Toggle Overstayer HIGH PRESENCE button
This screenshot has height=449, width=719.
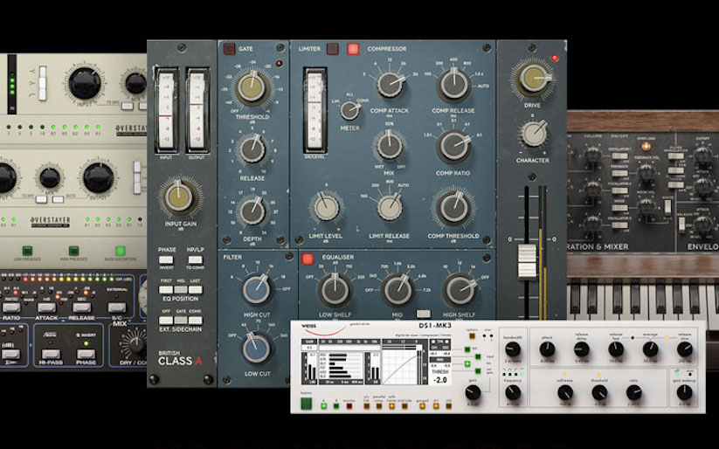tap(74, 251)
